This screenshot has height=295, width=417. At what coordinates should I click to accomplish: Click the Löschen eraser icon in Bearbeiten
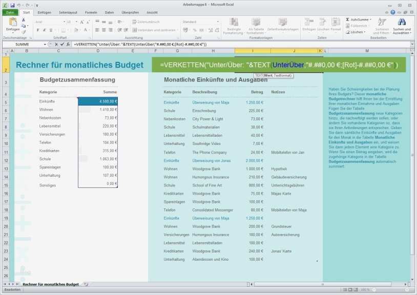point(348,32)
